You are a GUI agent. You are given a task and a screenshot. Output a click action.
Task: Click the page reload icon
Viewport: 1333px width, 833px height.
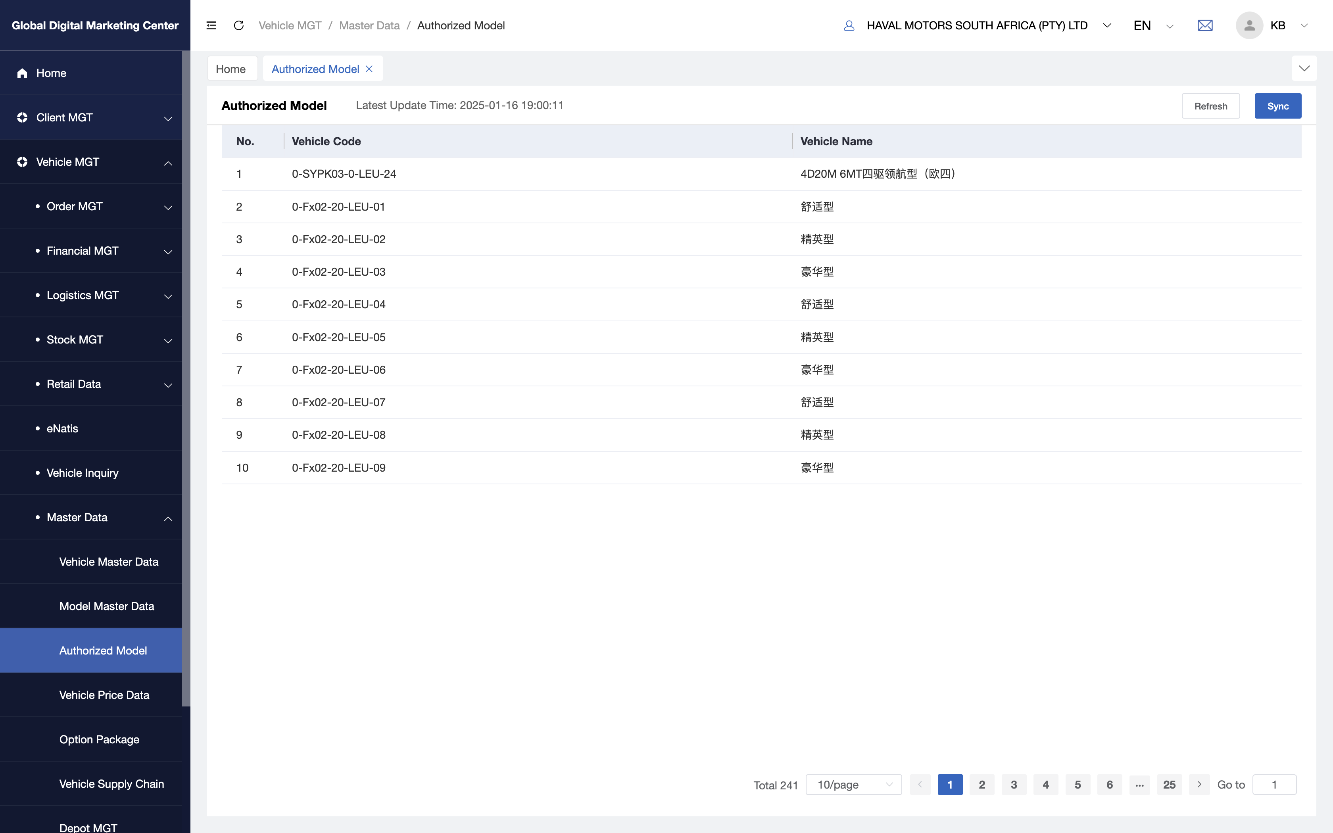(x=238, y=25)
